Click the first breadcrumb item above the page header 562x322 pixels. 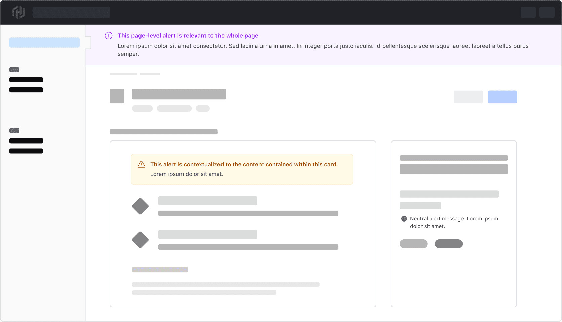(x=123, y=74)
